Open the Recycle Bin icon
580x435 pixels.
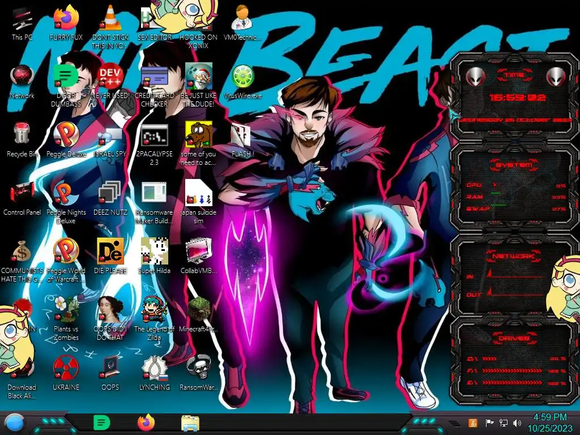pyautogui.click(x=22, y=140)
